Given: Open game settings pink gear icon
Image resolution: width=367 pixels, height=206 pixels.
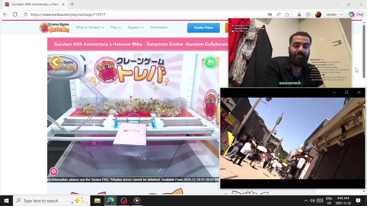Looking at the screenshot, I should pos(54,171).
